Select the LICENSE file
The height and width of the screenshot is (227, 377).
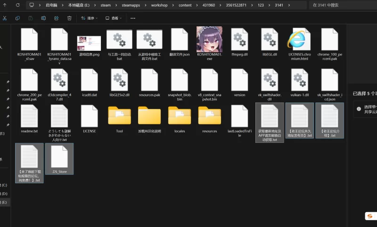(x=90, y=119)
